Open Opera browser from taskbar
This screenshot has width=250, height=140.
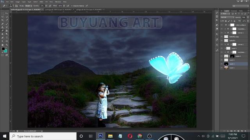130,136
